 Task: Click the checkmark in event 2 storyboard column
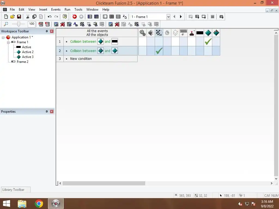(x=159, y=51)
